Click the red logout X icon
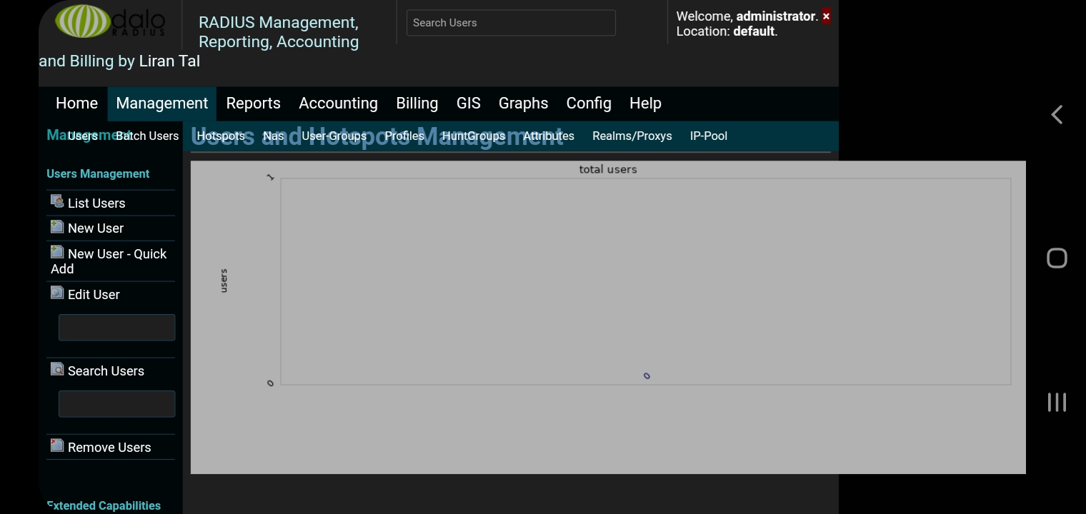Image resolution: width=1086 pixels, height=514 pixels. coord(826,16)
